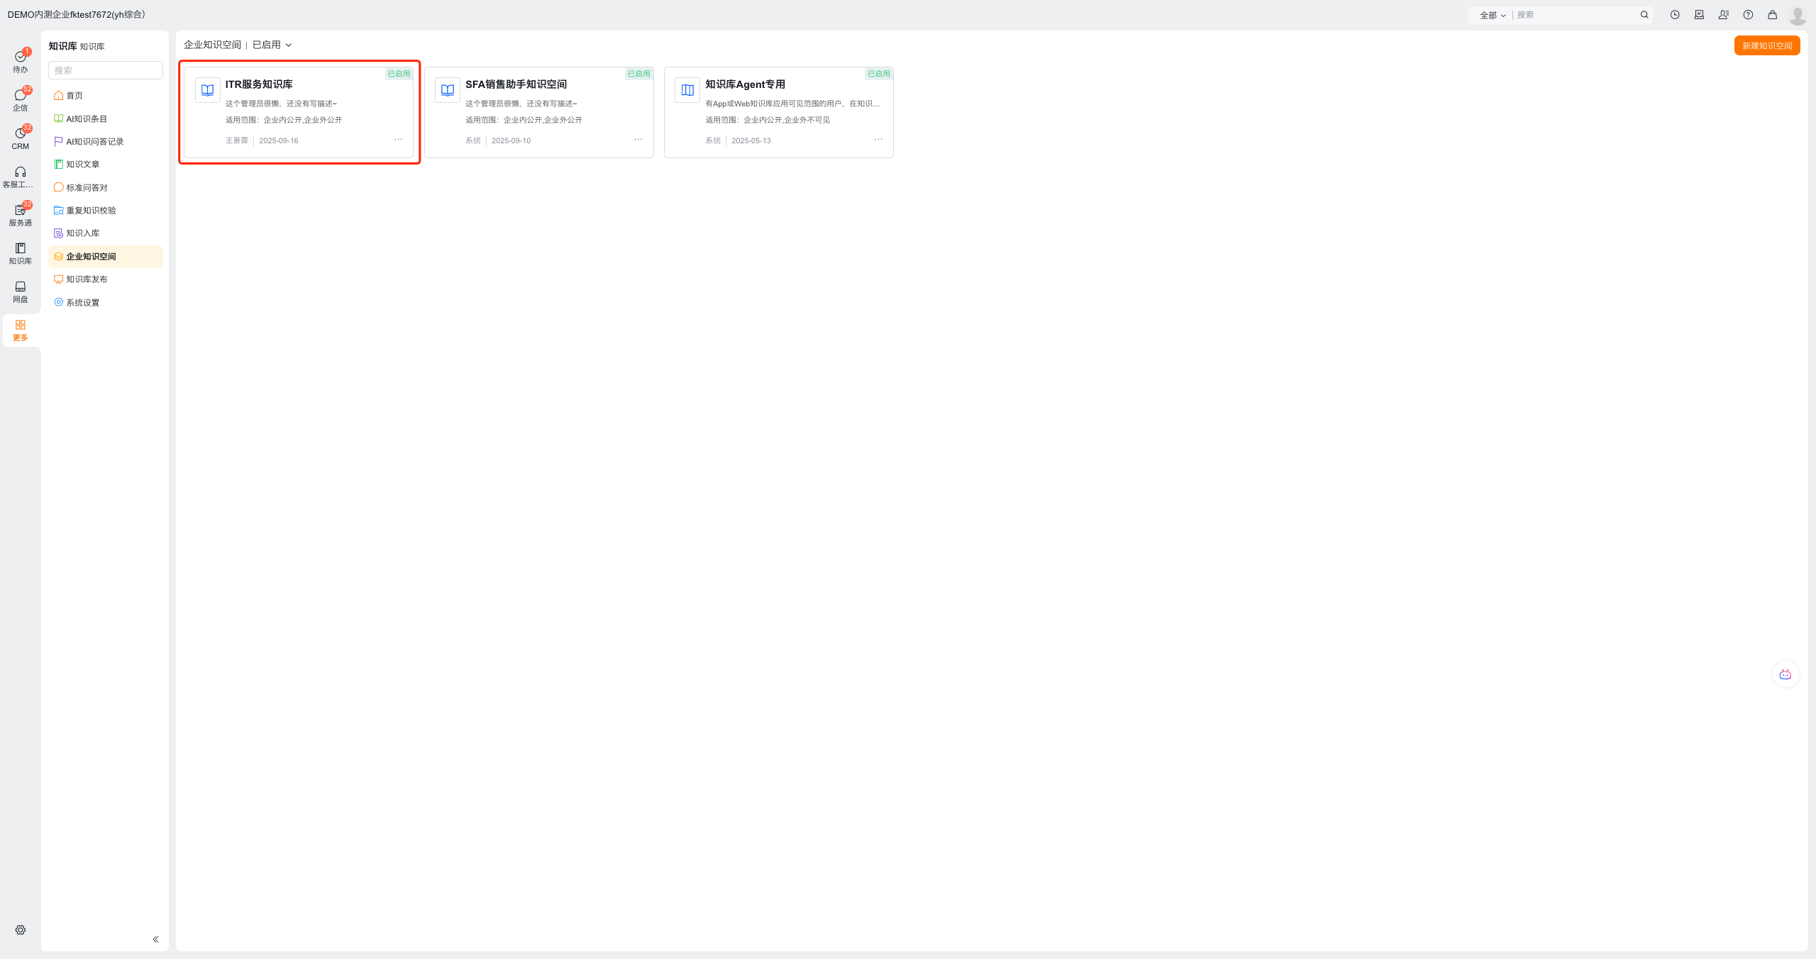Select 知识文章 in the sidebar menu

[82, 165]
